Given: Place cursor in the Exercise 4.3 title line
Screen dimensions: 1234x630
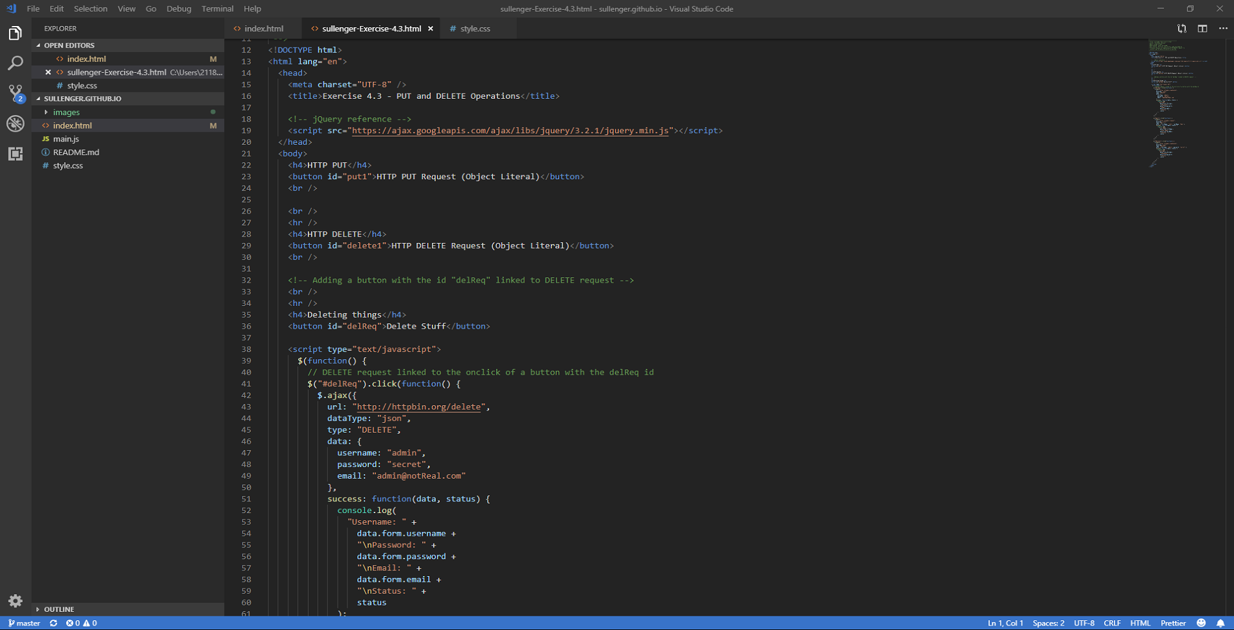Looking at the screenshot, I should (423, 96).
